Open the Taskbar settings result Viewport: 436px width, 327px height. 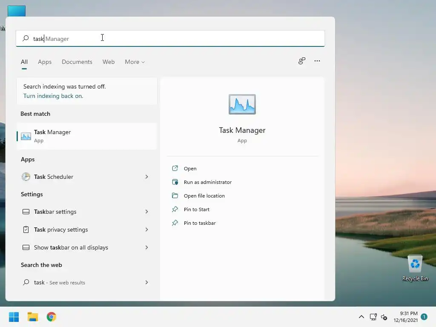click(87, 212)
